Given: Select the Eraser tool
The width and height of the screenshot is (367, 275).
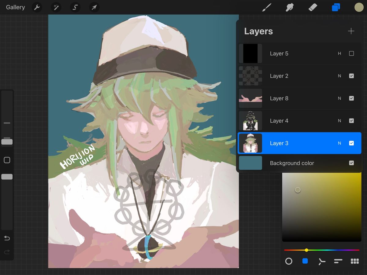Looking at the screenshot, I should (x=313, y=7).
